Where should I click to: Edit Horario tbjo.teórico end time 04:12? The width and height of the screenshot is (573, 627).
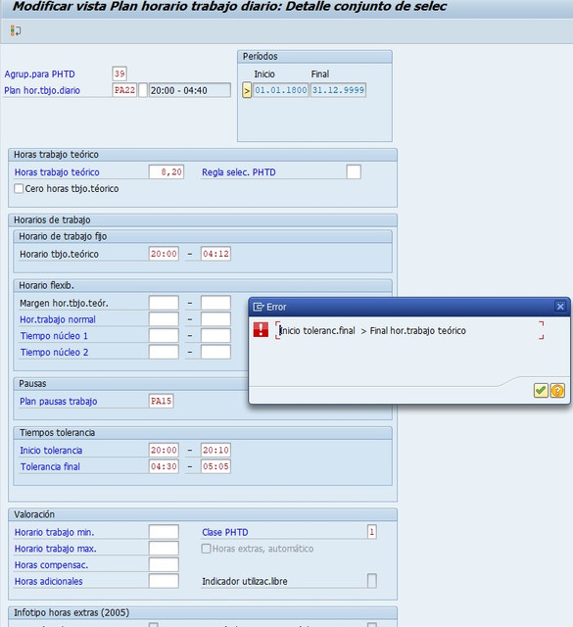click(x=215, y=254)
